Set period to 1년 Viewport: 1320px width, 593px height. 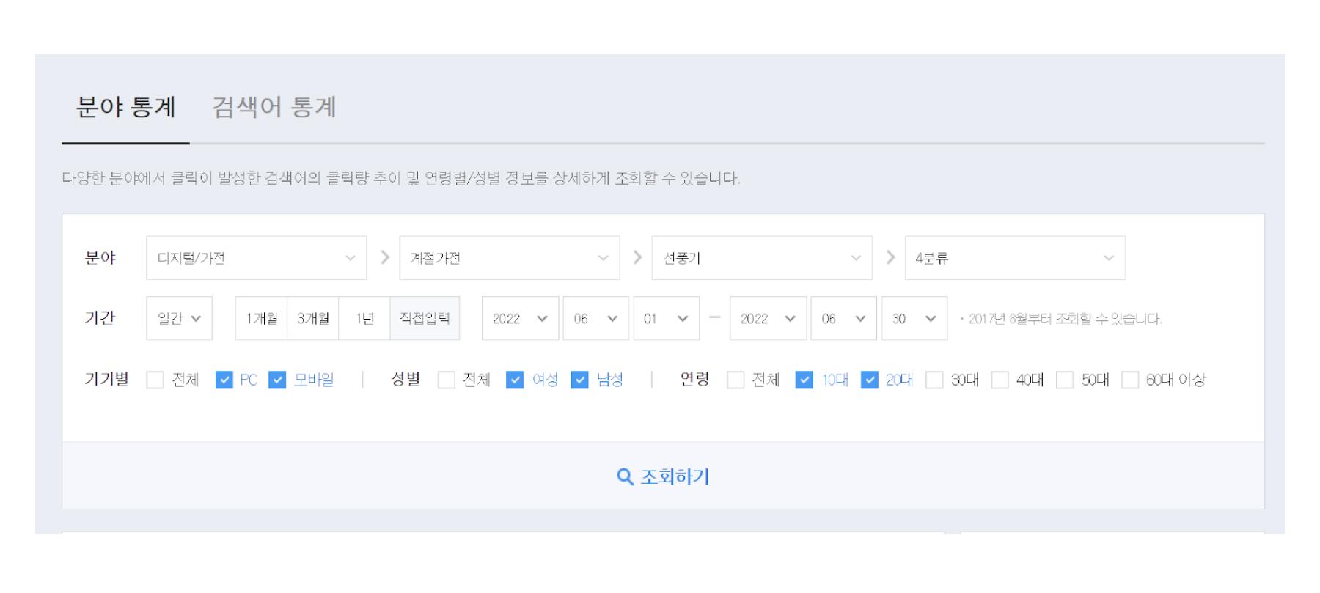click(x=364, y=319)
